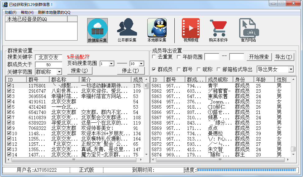Click the 搜索关键字 input field
The height and width of the screenshot is (177, 303).
[x=48, y=57]
